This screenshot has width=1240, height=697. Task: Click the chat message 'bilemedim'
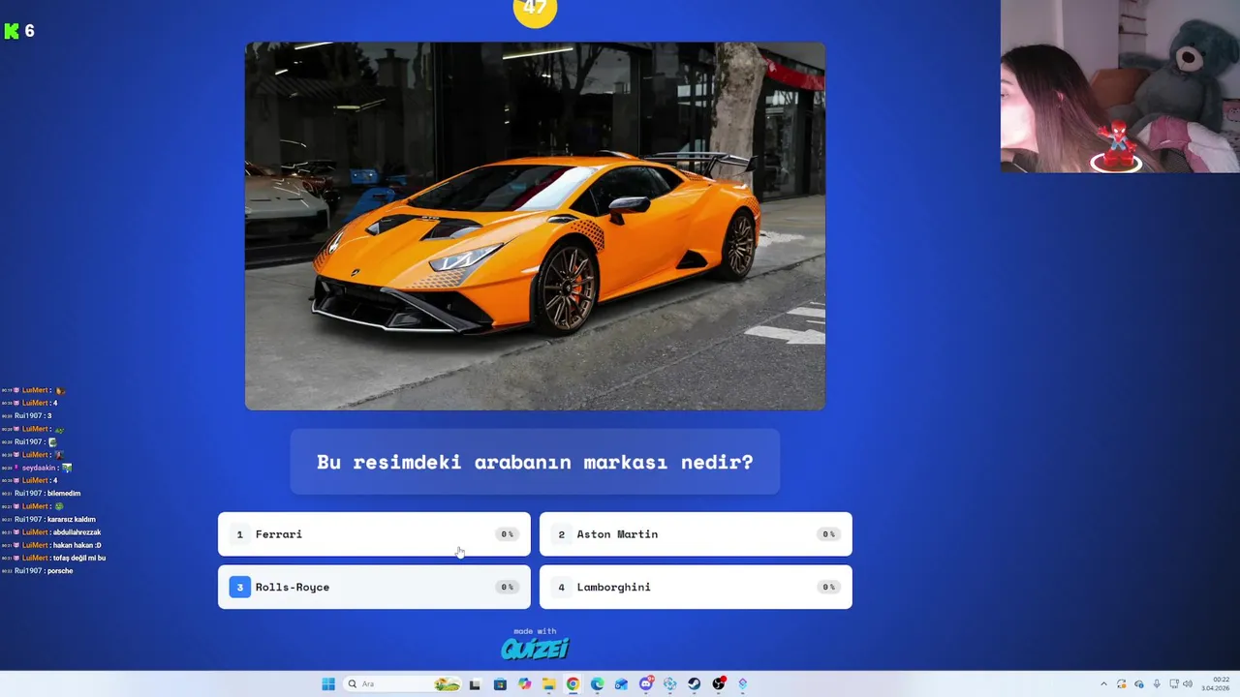[x=63, y=494]
